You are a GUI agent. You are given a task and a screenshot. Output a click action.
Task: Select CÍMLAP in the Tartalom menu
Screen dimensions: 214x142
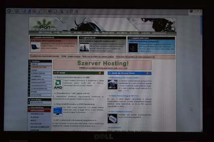pos(40,64)
